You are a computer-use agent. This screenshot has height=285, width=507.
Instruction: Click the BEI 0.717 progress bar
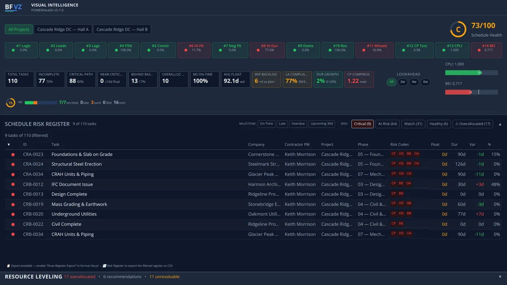pos(472,92)
